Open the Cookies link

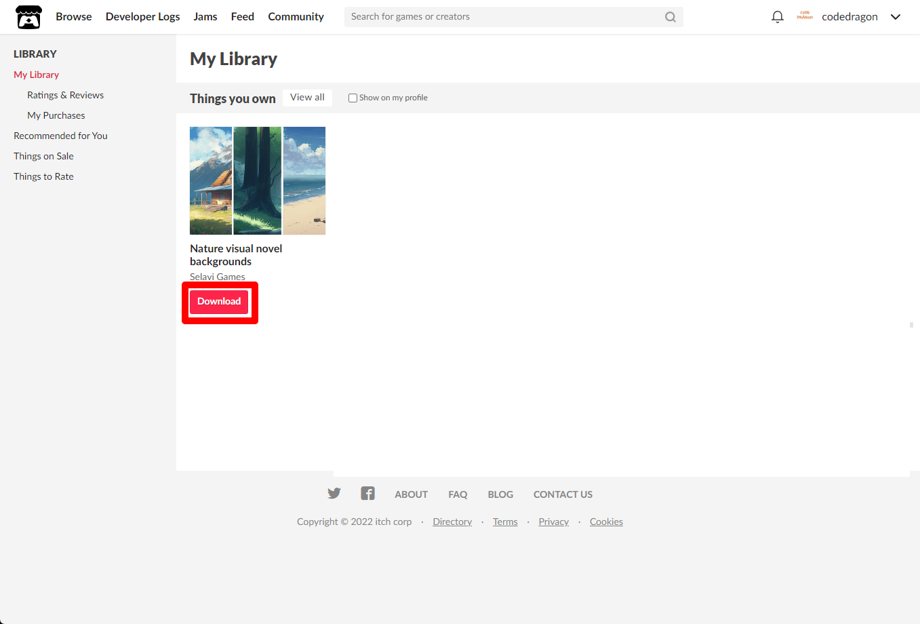(607, 522)
